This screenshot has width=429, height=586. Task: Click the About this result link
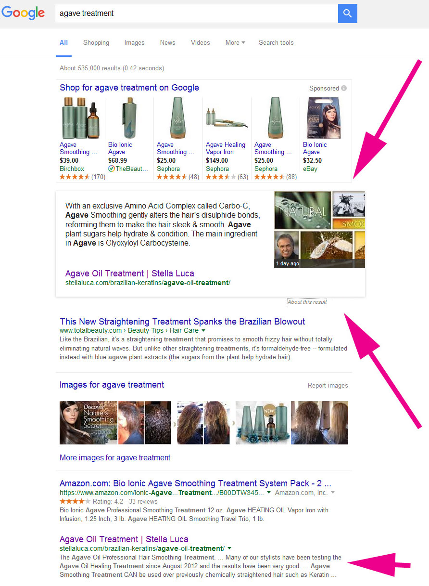tap(307, 302)
